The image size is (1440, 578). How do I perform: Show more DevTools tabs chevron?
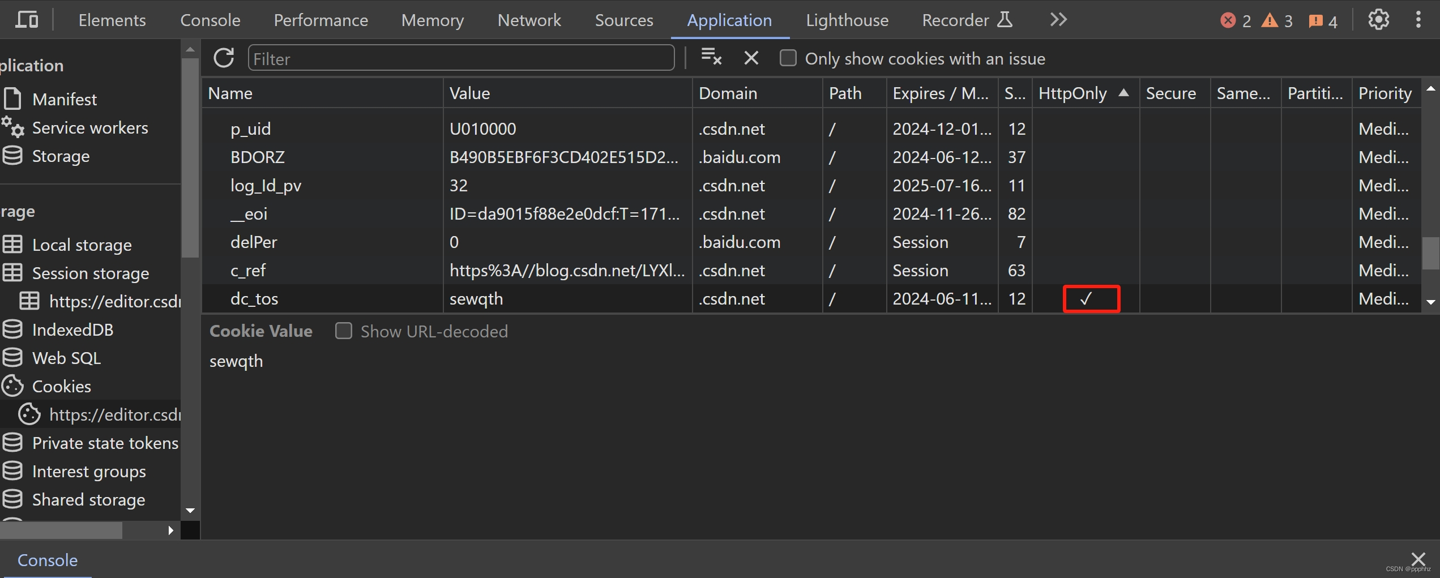pyautogui.click(x=1058, y=20)
